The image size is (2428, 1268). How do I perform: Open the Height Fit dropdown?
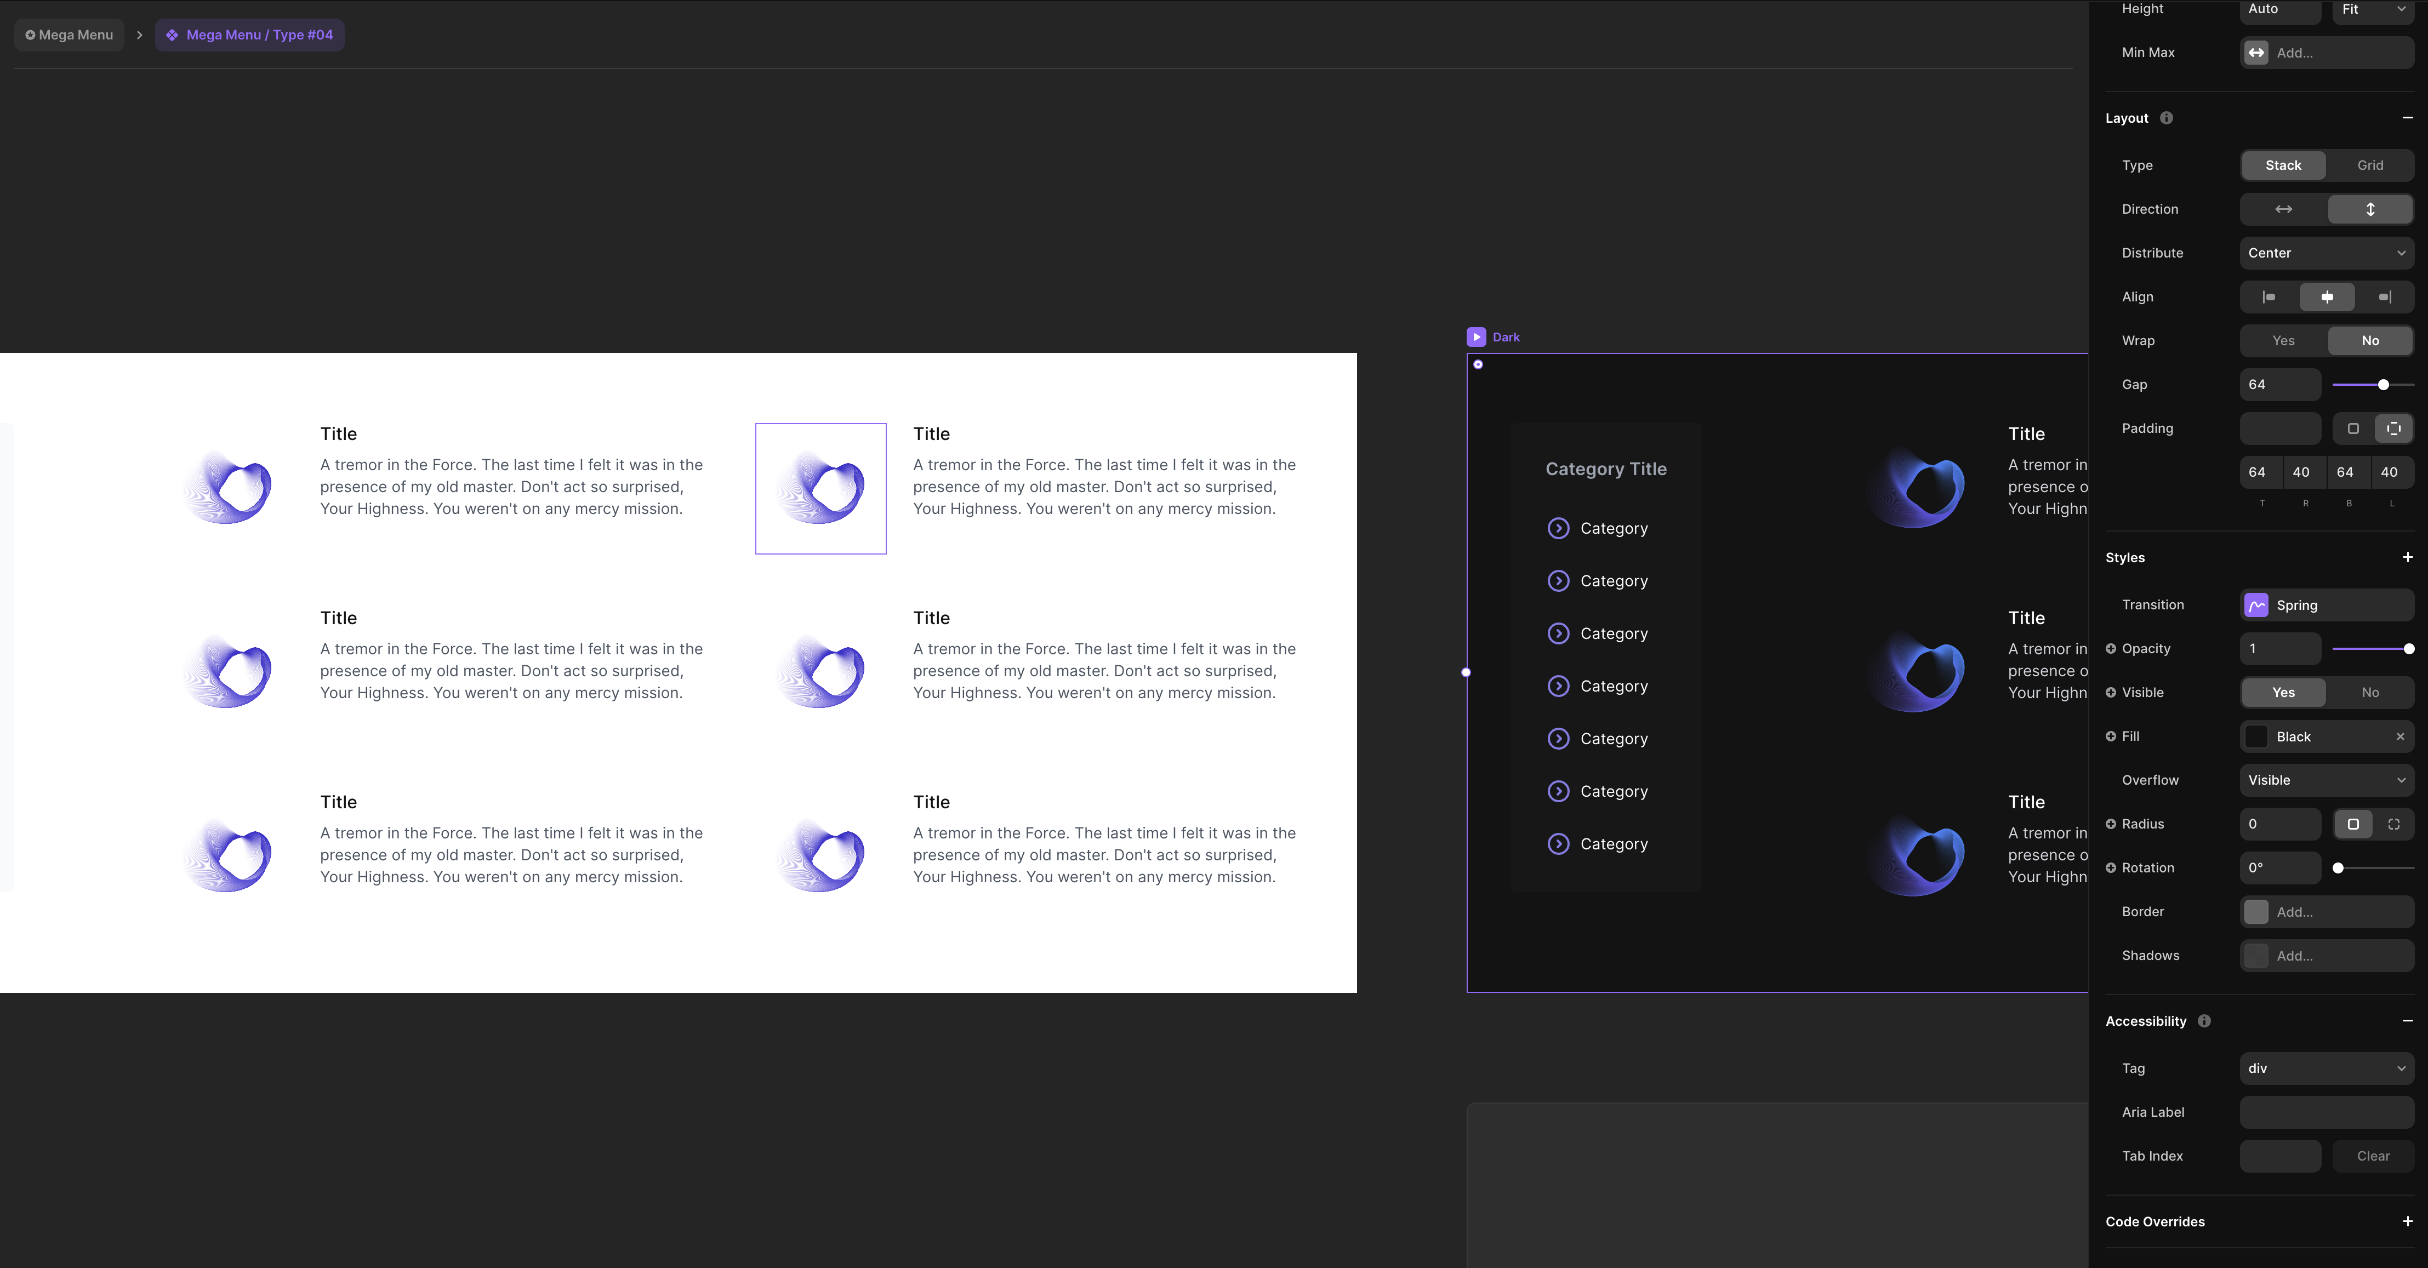2373,9
